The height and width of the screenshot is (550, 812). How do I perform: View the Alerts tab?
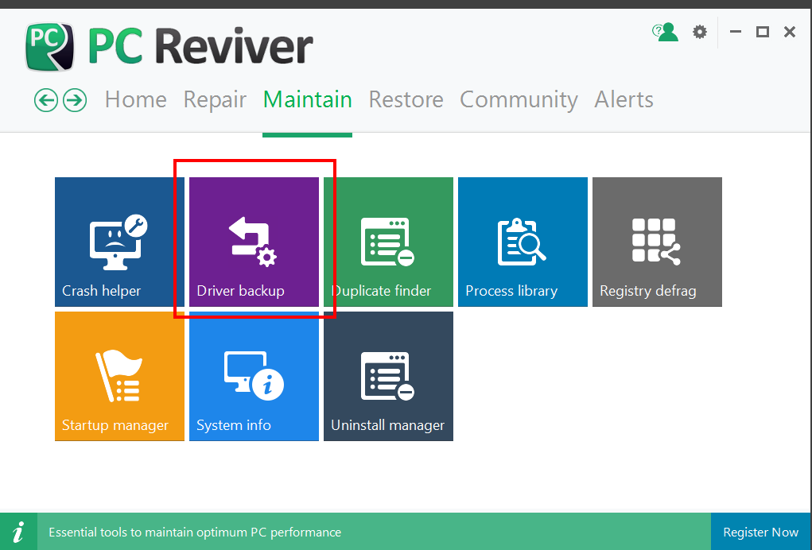(624, 99)
